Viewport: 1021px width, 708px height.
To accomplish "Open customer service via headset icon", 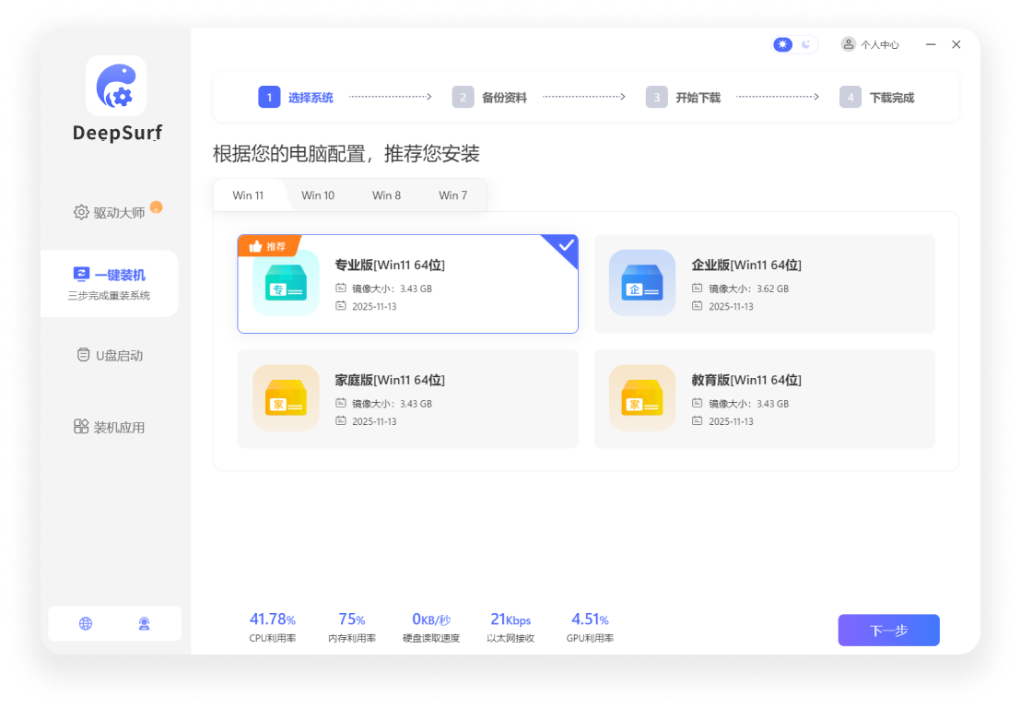I will point(144,623).
